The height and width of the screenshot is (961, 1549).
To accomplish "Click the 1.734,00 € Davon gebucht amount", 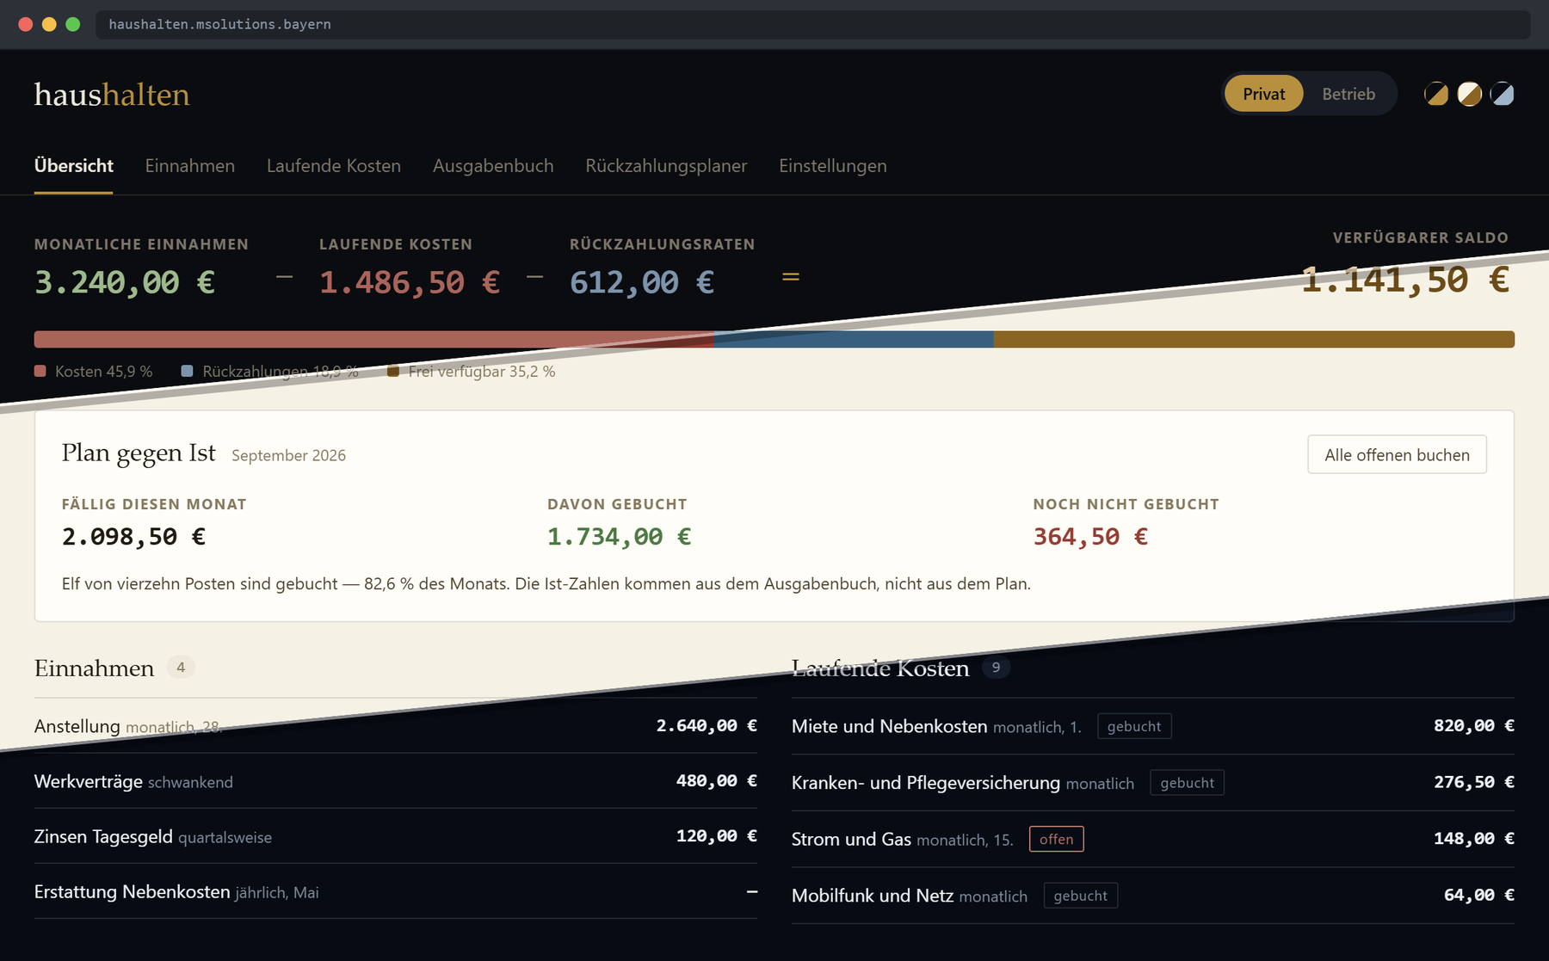I will tap(619, 537).
